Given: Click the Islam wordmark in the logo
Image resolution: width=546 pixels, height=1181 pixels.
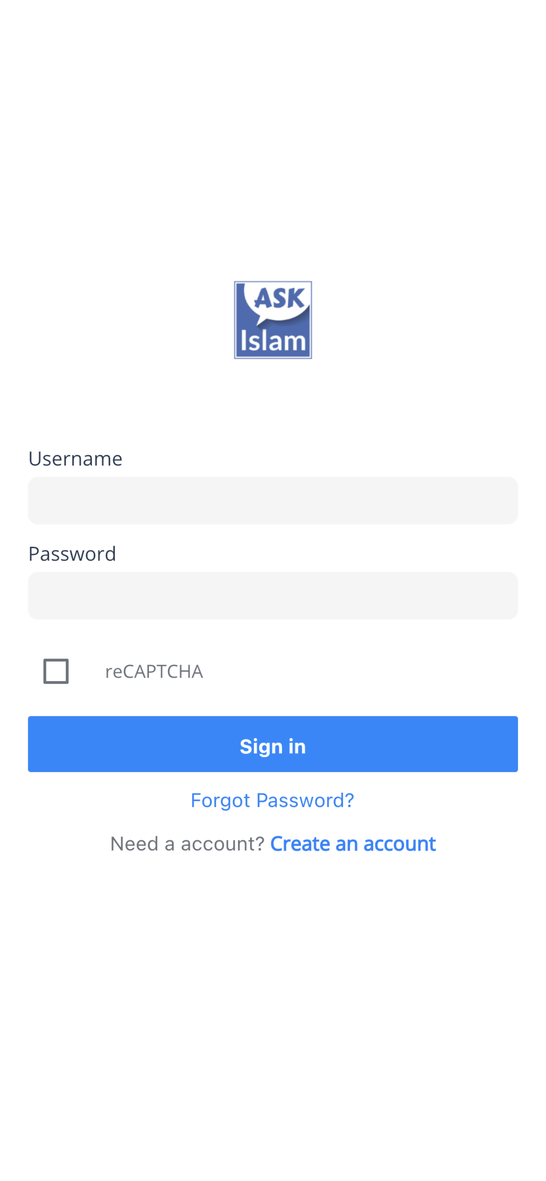Looking at the screenshot, I should (273, 341).
